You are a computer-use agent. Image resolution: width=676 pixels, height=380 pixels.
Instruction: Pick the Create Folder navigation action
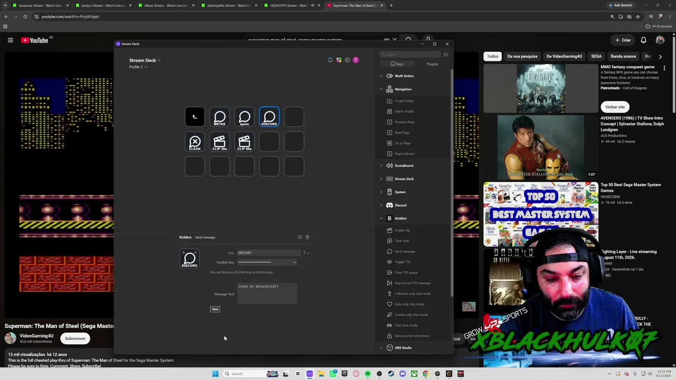(404, 101)
